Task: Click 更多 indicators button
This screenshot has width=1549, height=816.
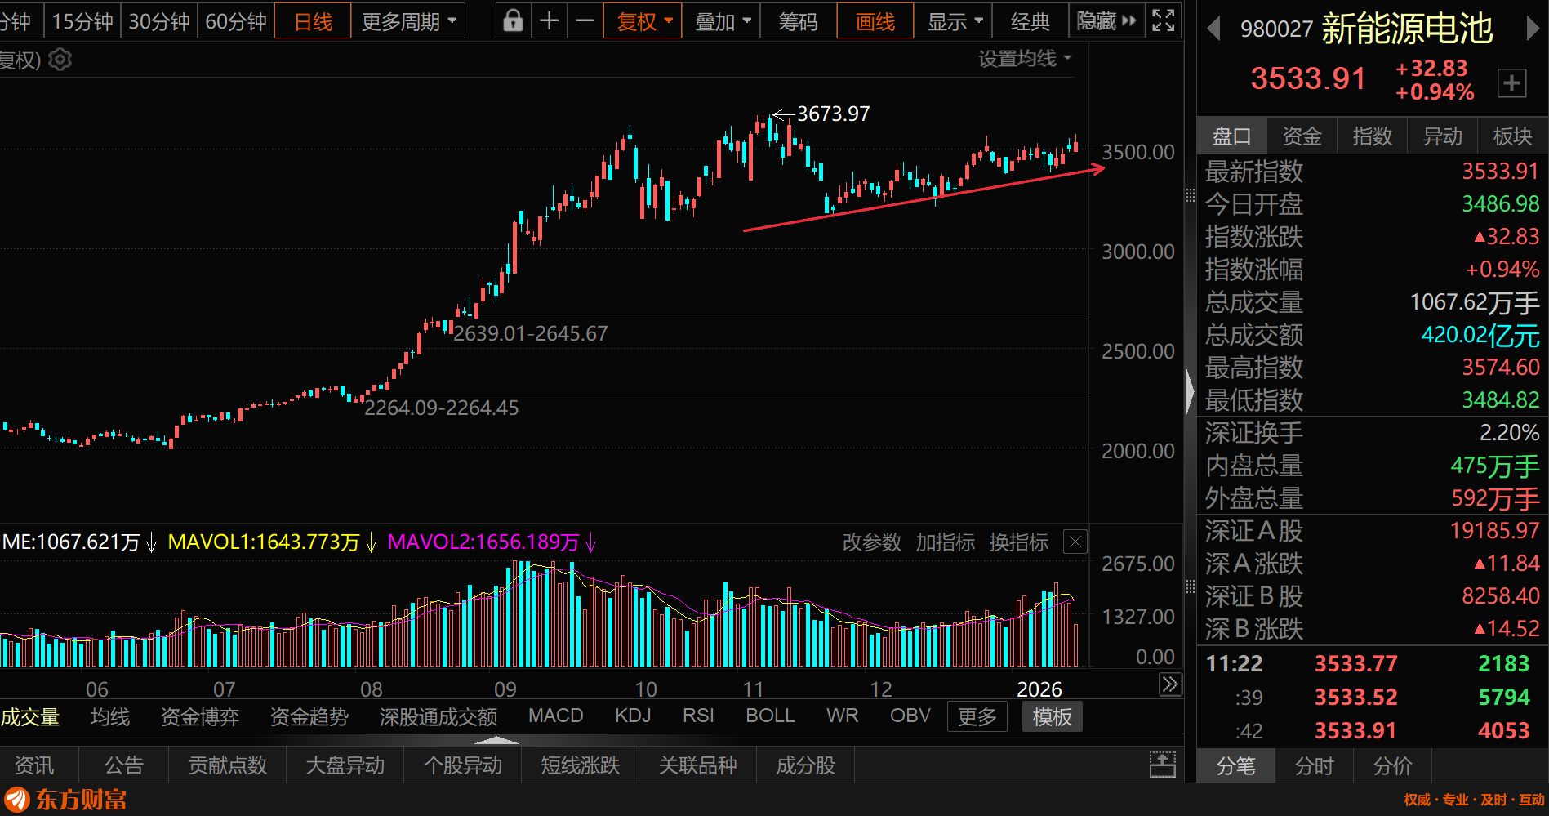Action: [977, 717]
